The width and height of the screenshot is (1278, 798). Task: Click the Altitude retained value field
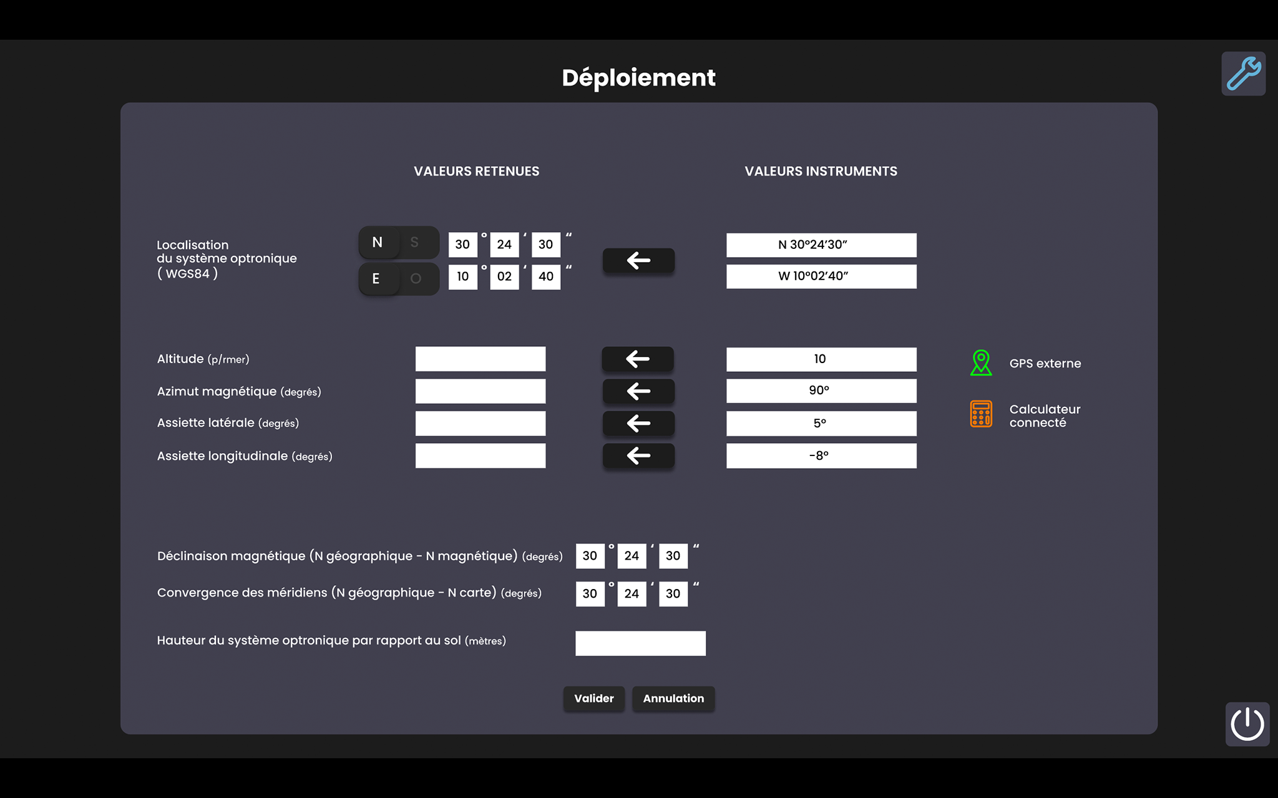[x=480, y=359]
